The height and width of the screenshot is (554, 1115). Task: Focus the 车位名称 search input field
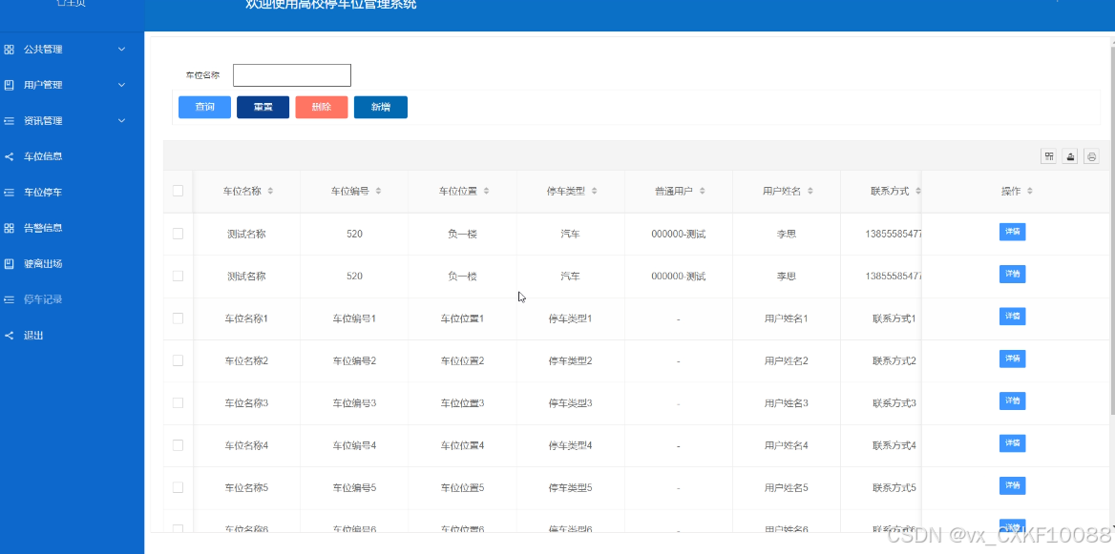click(x=292, y=75)
